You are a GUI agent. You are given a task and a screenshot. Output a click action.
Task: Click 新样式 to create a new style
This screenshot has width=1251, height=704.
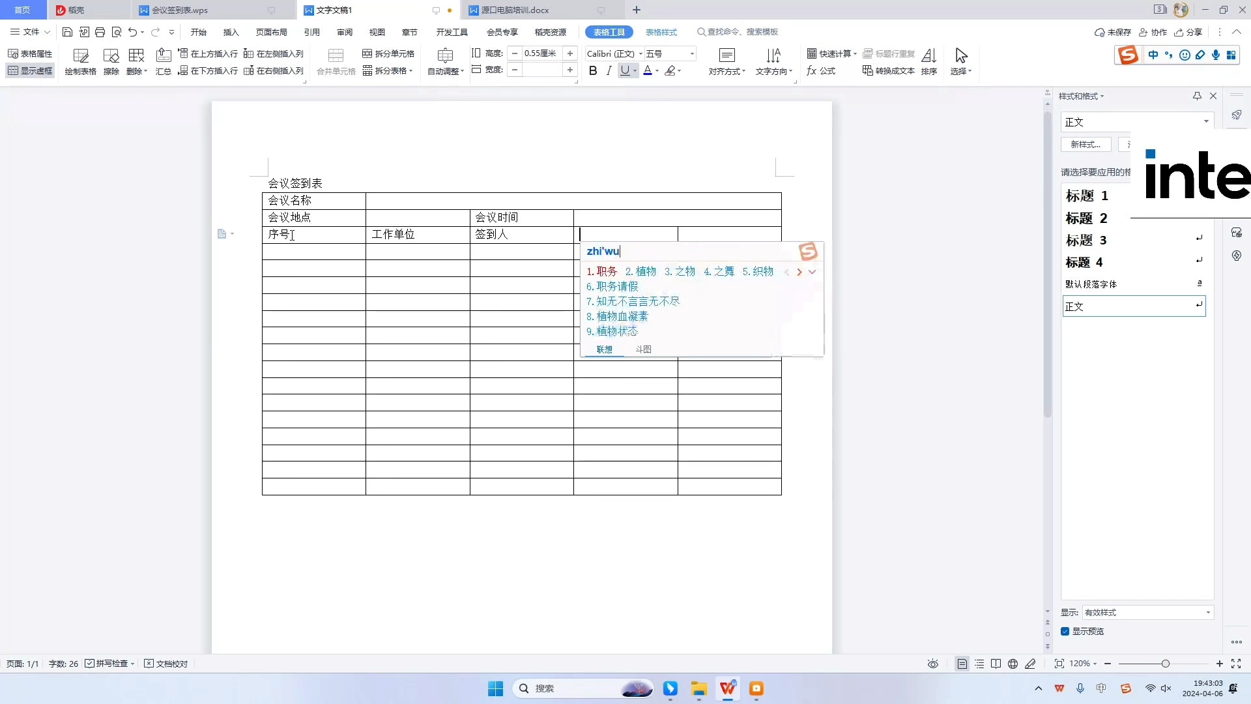1085,144
